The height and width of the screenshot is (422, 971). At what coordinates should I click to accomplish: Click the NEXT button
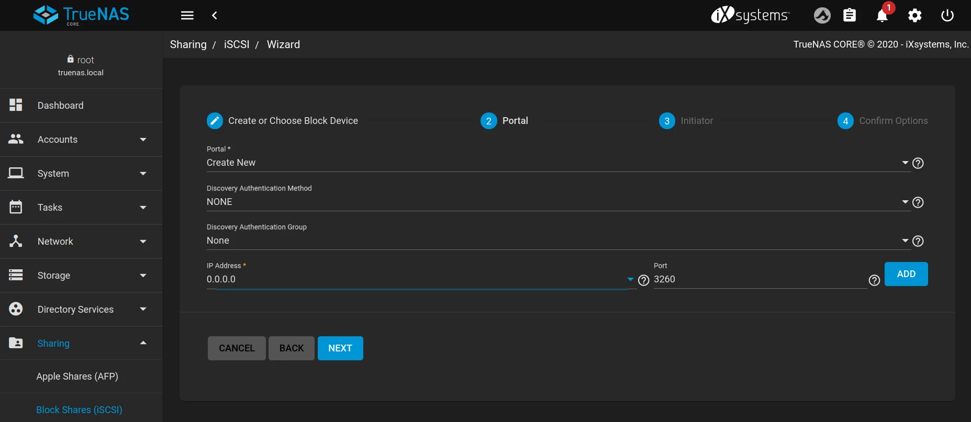[340, 348]
